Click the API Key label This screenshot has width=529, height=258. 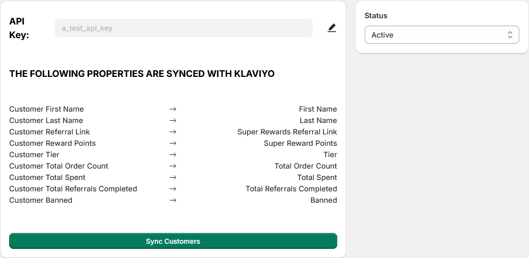coord(19,28)
